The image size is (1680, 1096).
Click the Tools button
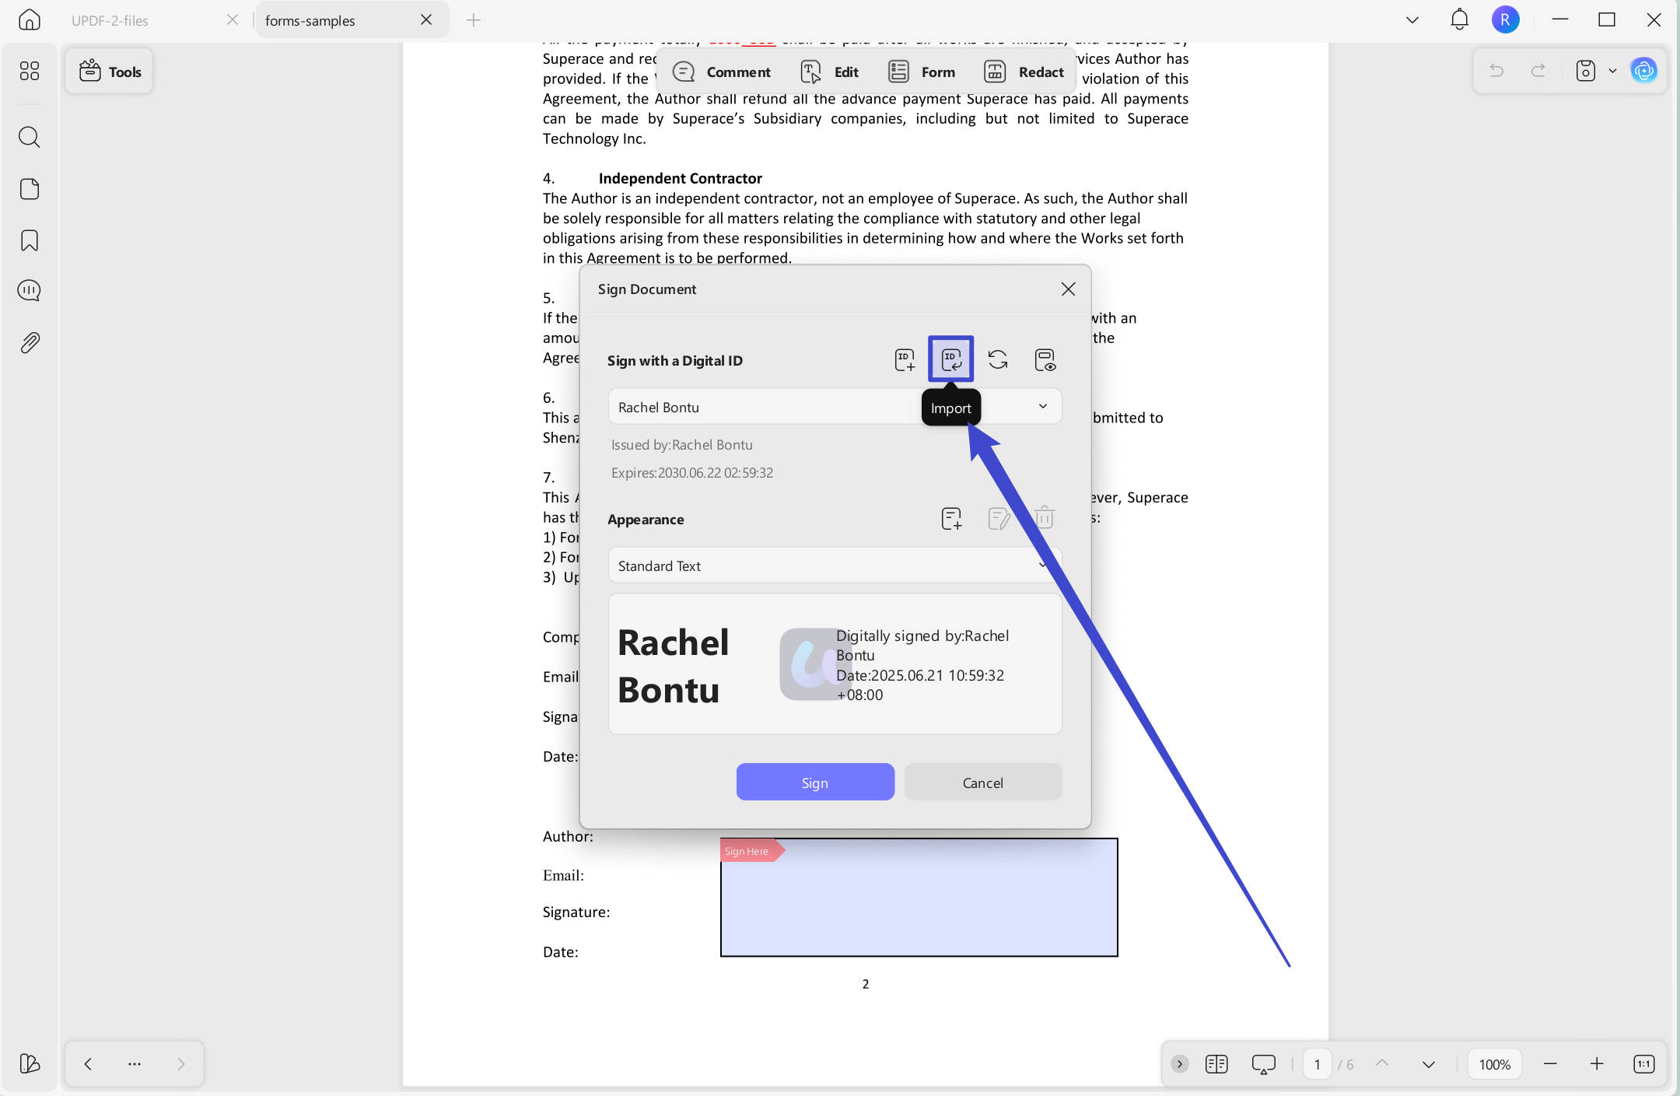(110, 72)
